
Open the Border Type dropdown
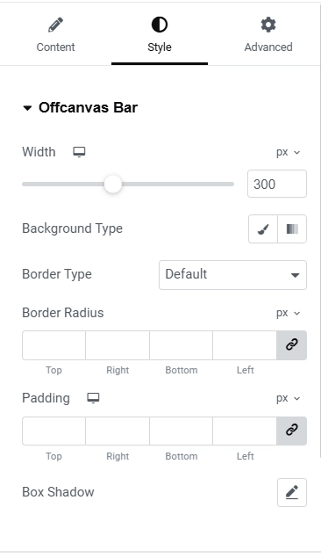232,275
